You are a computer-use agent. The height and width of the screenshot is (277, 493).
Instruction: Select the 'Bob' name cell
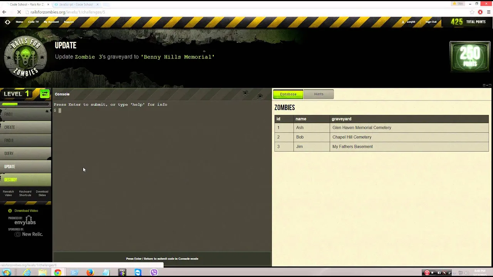pyautogui.click(x=312, y=137)
